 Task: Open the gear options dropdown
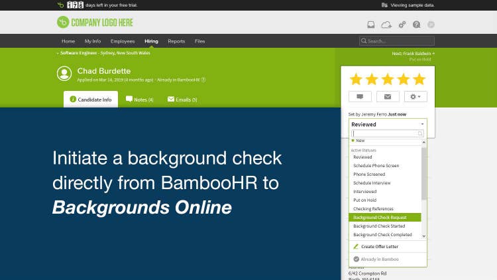click(415, 96)
